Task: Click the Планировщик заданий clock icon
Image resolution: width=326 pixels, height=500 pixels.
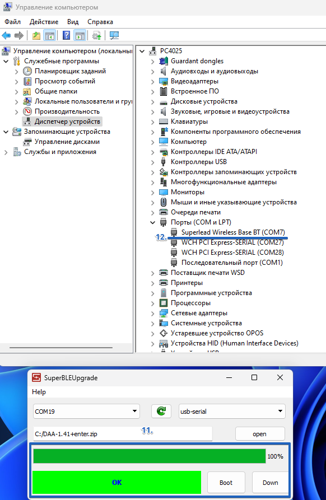Action: coord(27,71)
